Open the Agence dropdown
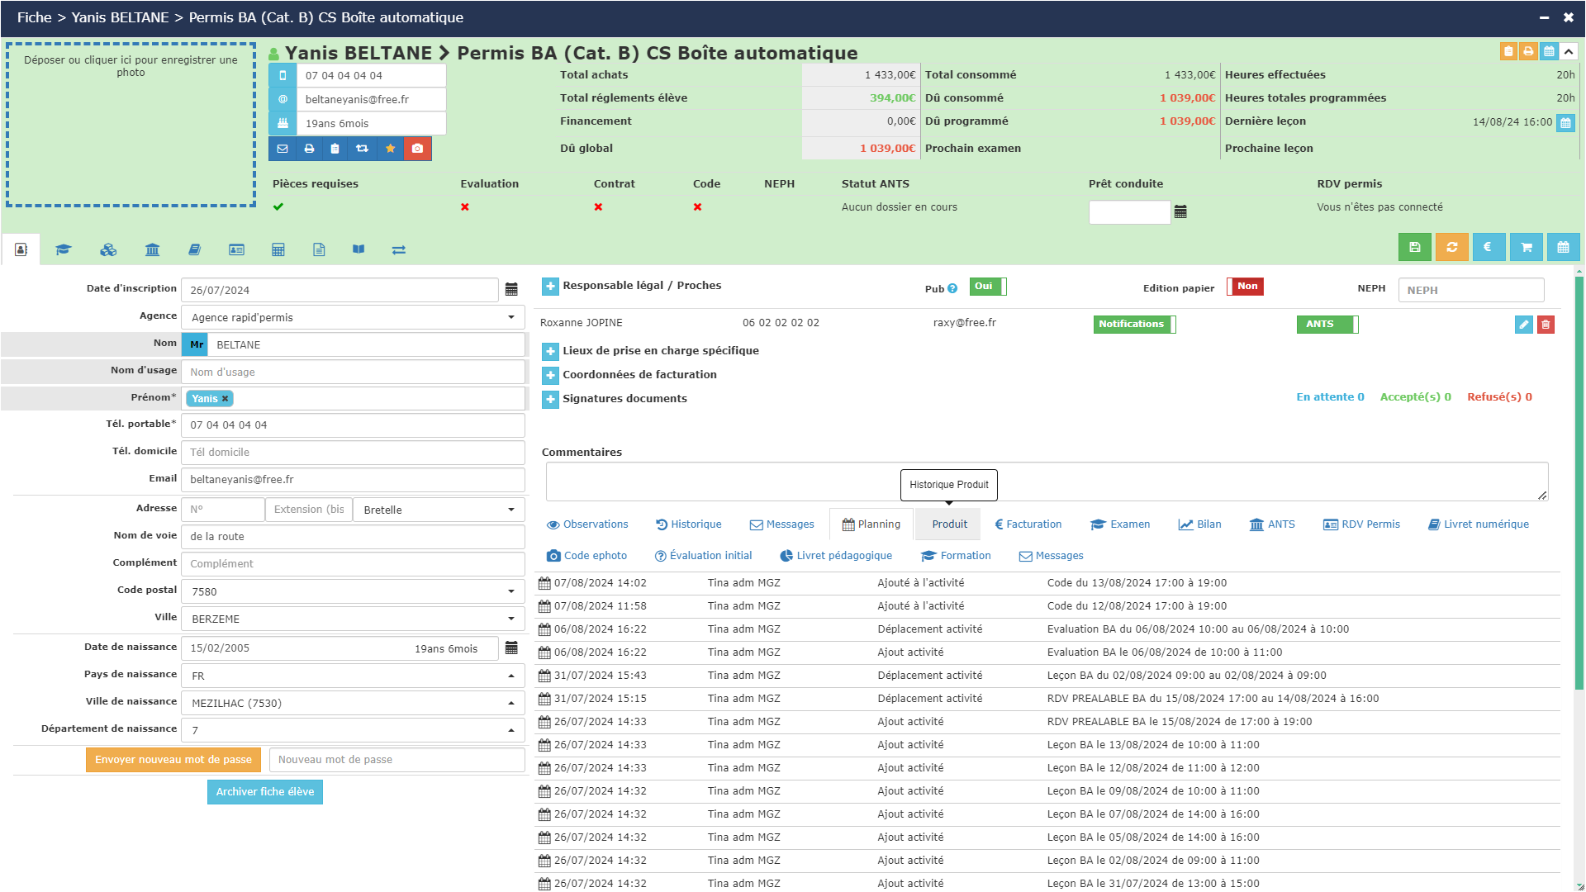The width and height of the screenshot is (1586, 892). [353, 317]
